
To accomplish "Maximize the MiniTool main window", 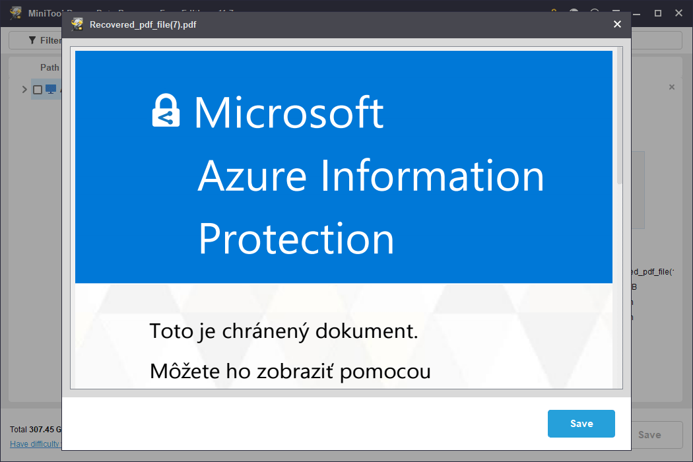I will click(658, 13).
